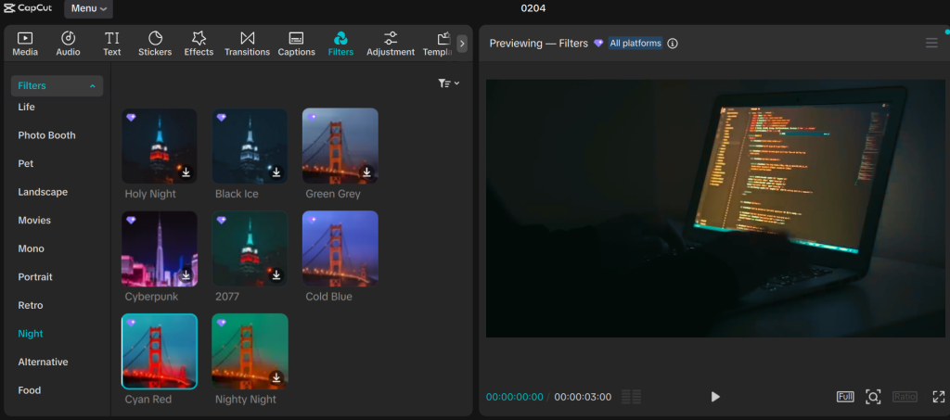Select the Cyberpunk filter thumbnail
The height and width of the screenshot is (420, 950).
tap(159, 248)
